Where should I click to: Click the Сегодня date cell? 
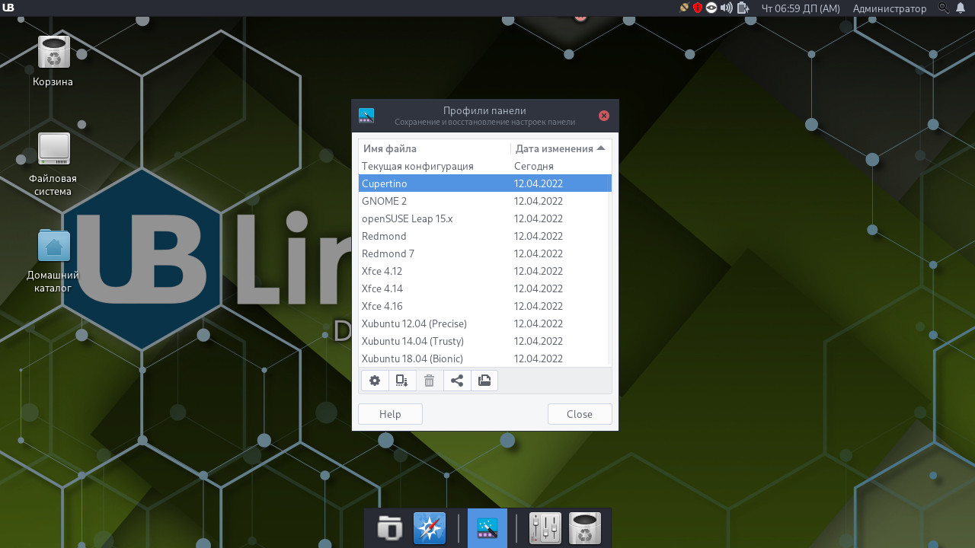click(533, 166)
